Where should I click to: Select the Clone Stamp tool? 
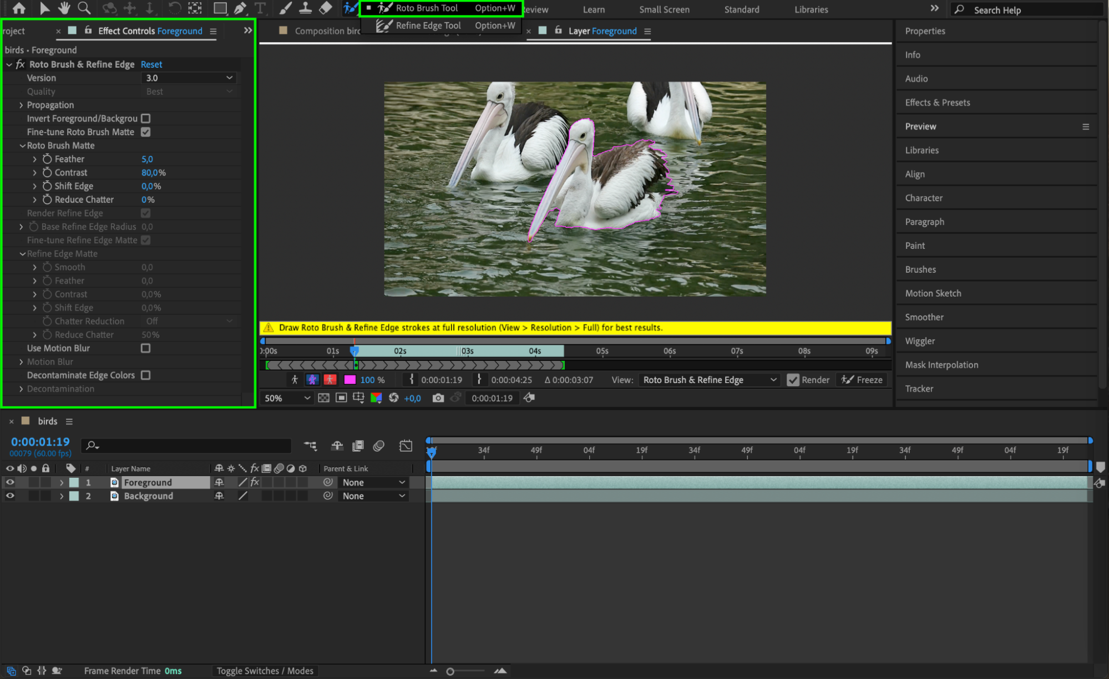(x=305, y=8)
